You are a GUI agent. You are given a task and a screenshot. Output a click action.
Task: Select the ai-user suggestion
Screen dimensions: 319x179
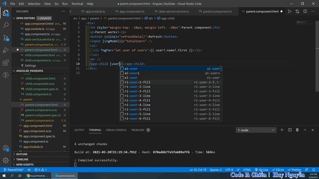170,69
